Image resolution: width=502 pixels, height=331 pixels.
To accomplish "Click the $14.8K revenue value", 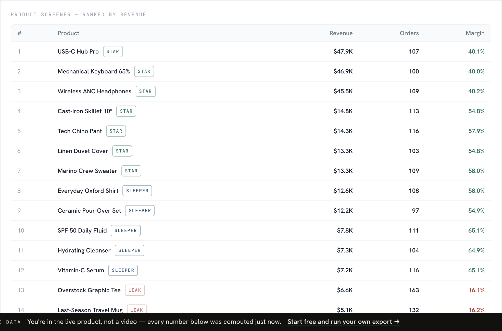I will pyautogui.click(x=343, y=111).
